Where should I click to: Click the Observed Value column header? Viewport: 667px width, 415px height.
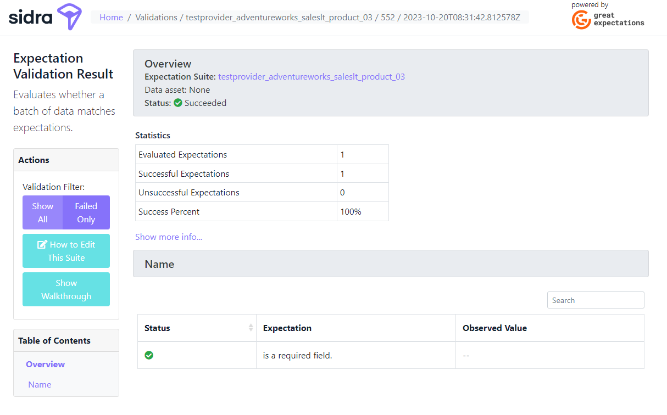coord(494,328)
